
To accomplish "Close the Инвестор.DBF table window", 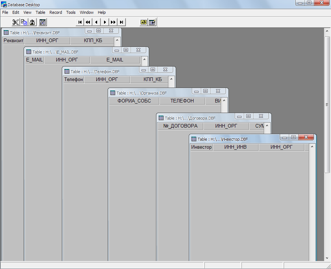I will (306, 137).
